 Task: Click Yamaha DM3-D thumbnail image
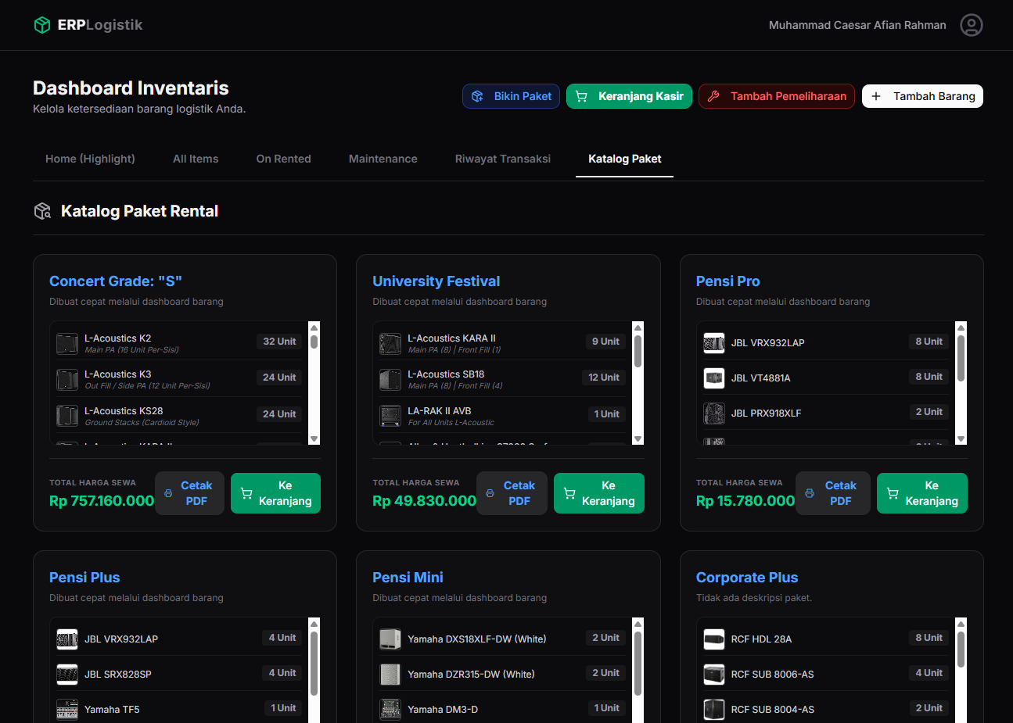click(390, 709)
